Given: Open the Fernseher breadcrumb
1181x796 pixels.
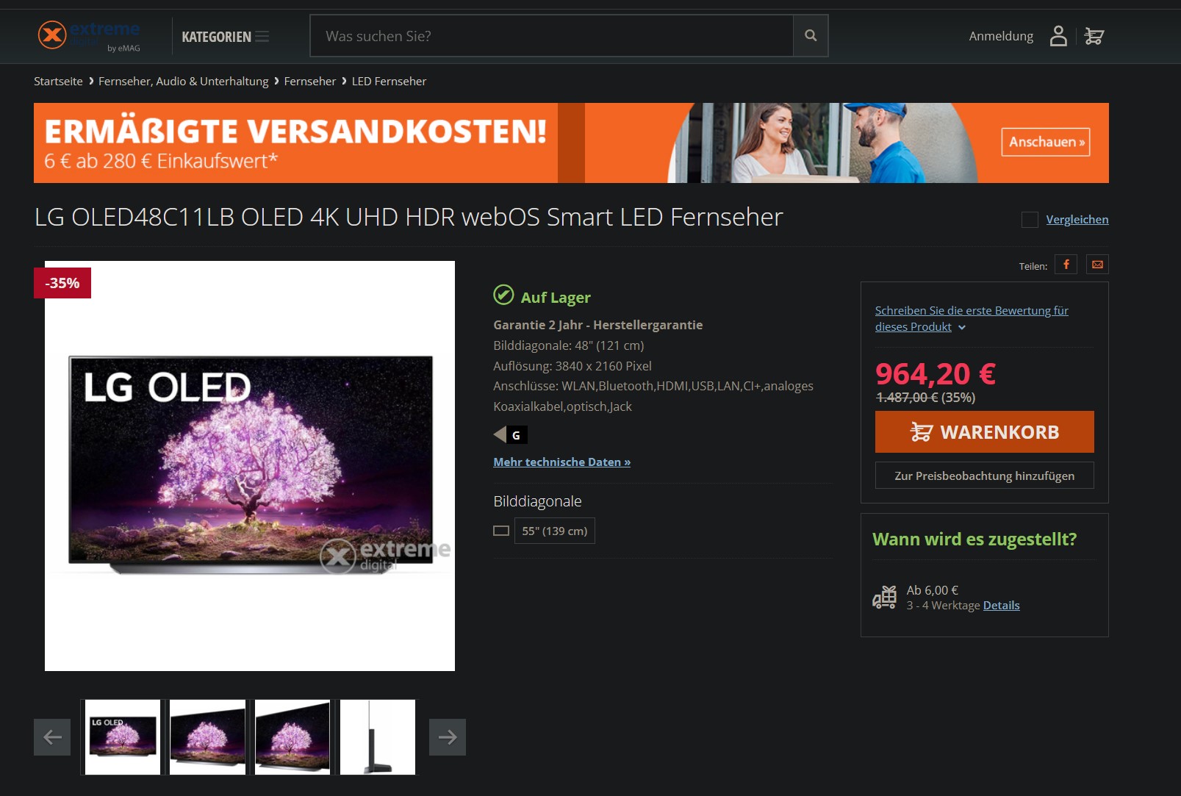Looking at the screenshot, I should click(310, 82).
